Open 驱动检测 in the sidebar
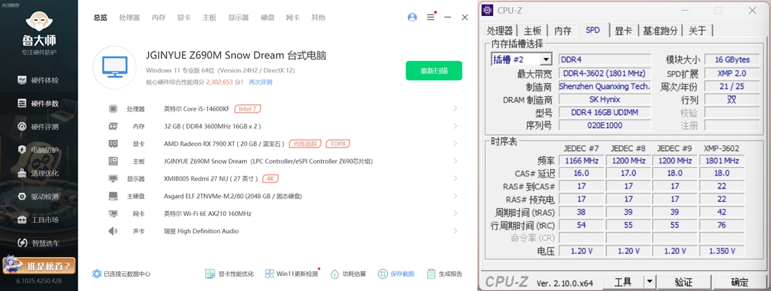This screenshot has height=291, width=771. [x=39, y=197]
